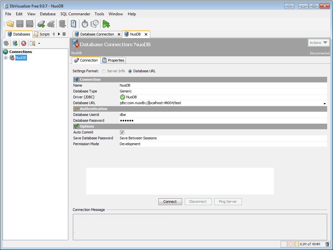Open the Window menu
This screenshot has width=333, height=250.
coord(116,14)
